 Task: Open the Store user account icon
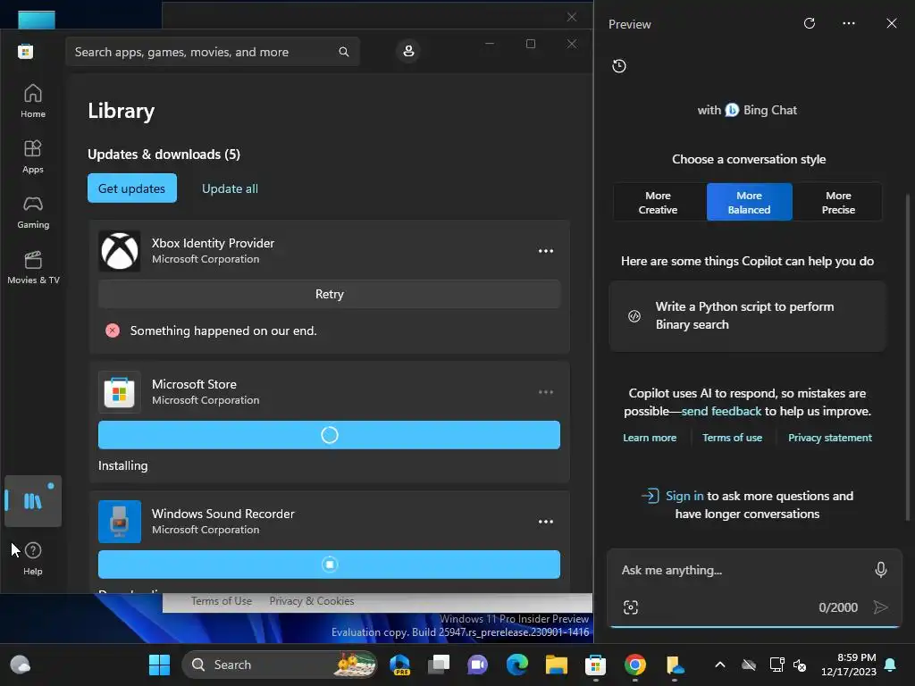tap(408, 51)
